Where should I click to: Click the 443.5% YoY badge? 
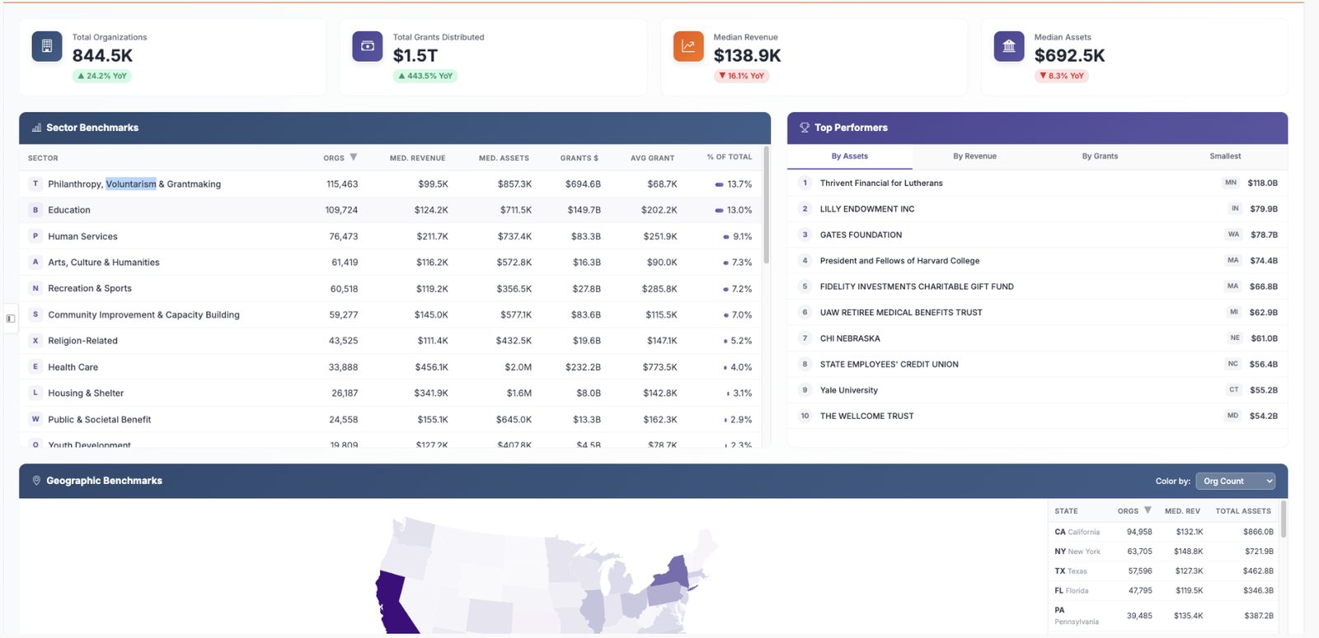click(425, 76)
